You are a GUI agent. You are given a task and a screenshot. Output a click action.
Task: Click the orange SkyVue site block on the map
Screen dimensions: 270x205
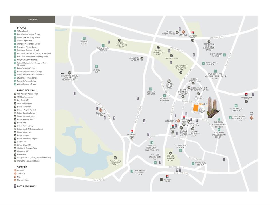[196, 108]
